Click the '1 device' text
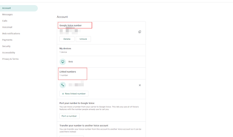Screen dimensions: 233x137 pyautogui.click(x=63, y=52)
